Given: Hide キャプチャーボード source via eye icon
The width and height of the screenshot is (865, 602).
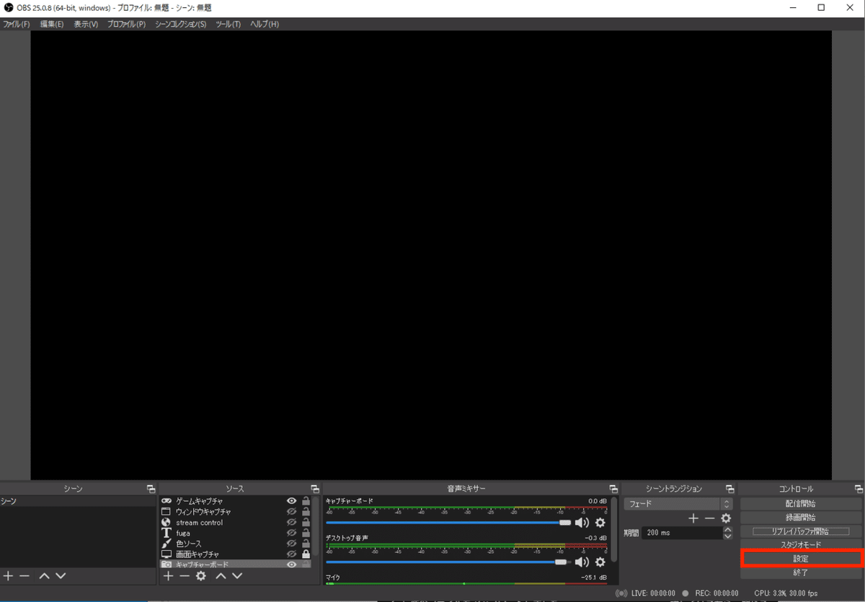Looking at the screenshot, I should tap(292, 564).
